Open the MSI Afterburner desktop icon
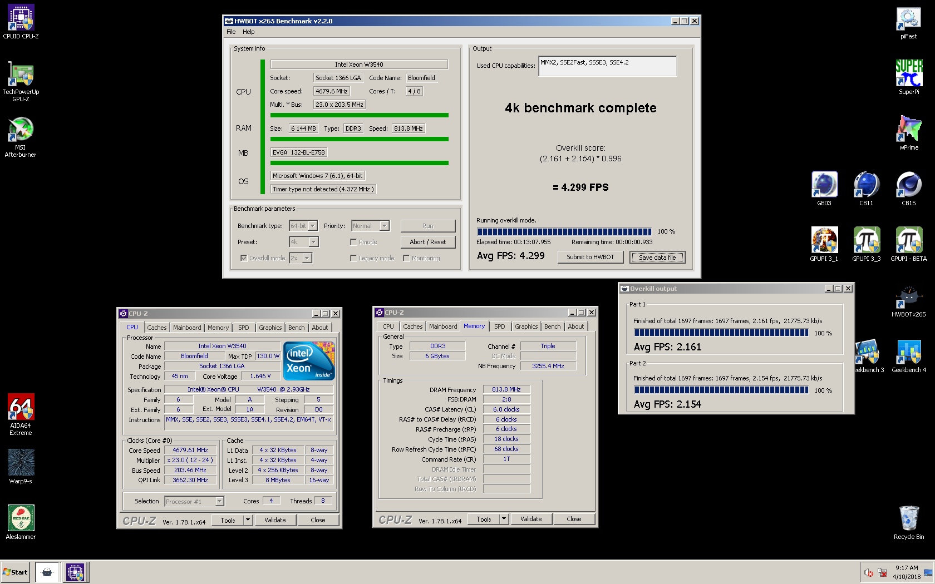Image resolution: width=935 pixels, height=584 pixels. tap(21, 137)
